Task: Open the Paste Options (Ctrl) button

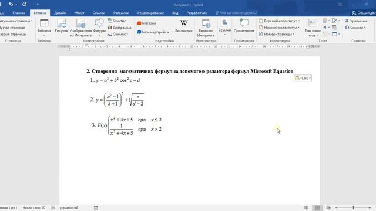Action: 303,78
